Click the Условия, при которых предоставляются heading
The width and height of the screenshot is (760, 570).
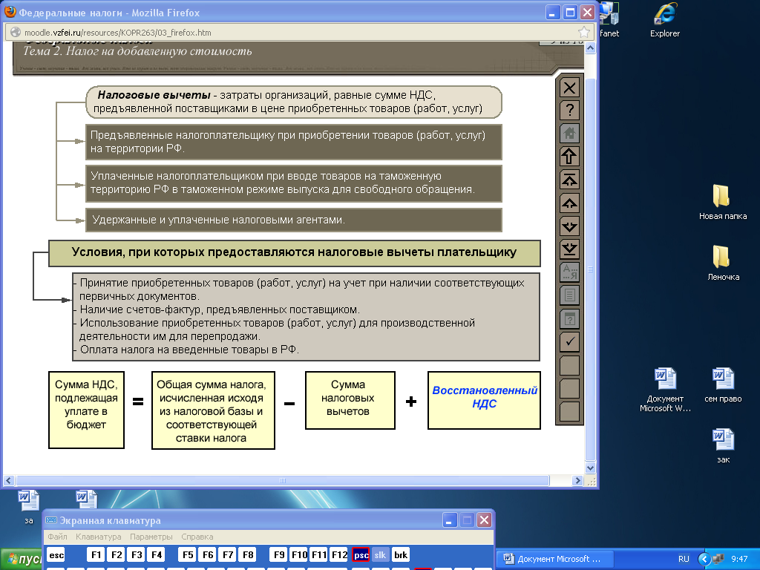click(294, 253)
